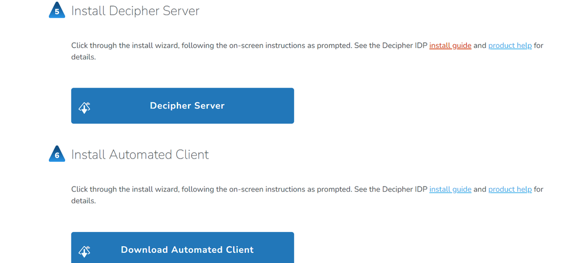
Task: Click the Install Decipher Server heading
Action: (x=135, y=11)
